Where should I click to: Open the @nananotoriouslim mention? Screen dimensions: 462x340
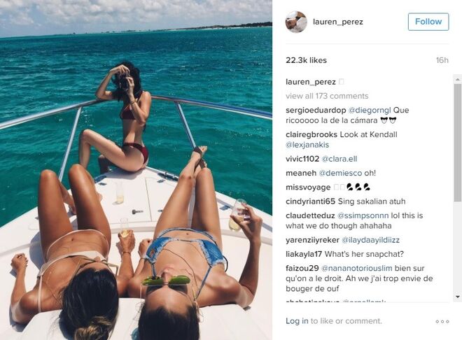coord(356,268)
